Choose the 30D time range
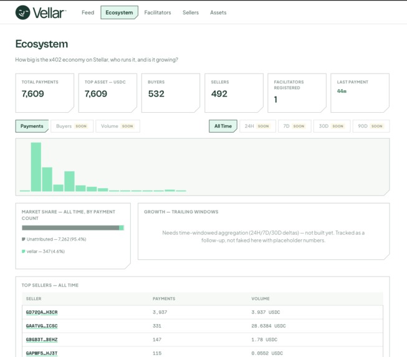This screenshot has height=357, width=407. tap(332, 126)
